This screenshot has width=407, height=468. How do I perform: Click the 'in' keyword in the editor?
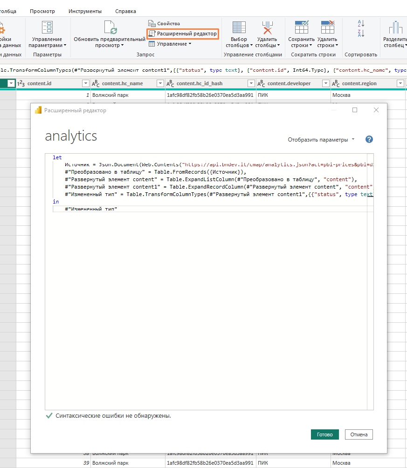pos(56,202)
